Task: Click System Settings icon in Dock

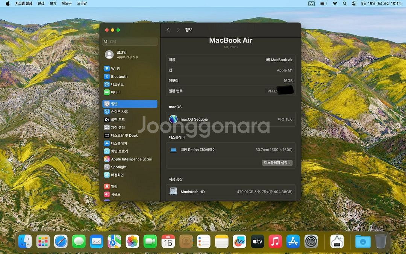Action: tap(311, 241)
